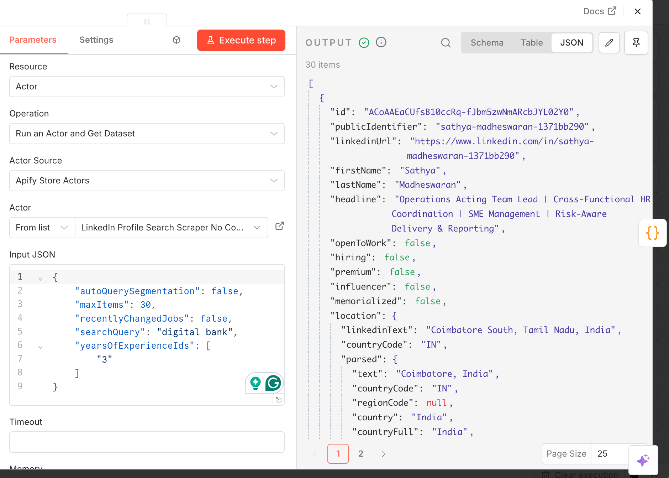
Task: Select the Parameters tab
Action: 33,40
